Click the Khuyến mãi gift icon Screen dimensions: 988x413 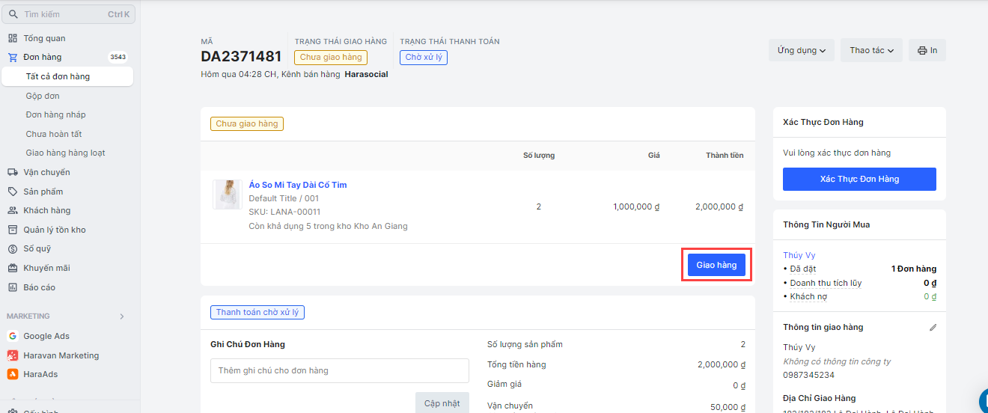(13, 268)
